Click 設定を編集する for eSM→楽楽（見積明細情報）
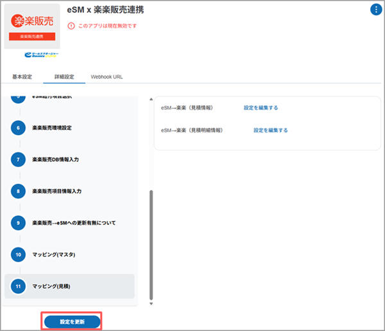Image resolution: width=385 pixels, height=331 pixels. [270, 130]
